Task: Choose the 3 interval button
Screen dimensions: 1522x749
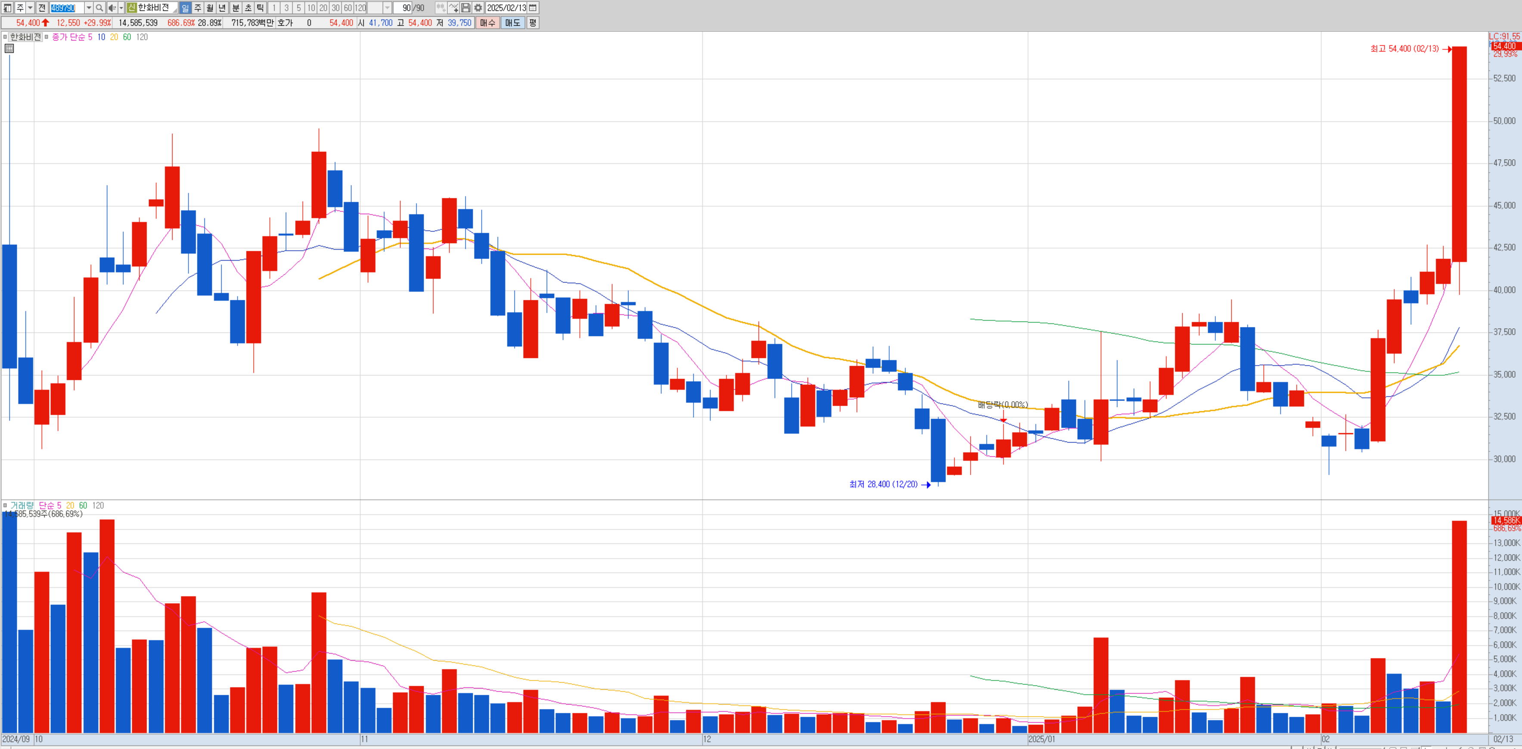Action: click(x=286, y=8)
